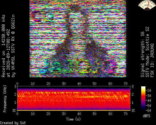Click the "Time (s)" axis label

point(73,119)
